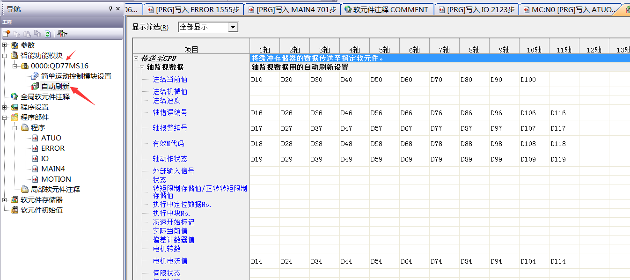
Task: Expand the 软元件存储器 tree node
Action: [5, 199]
